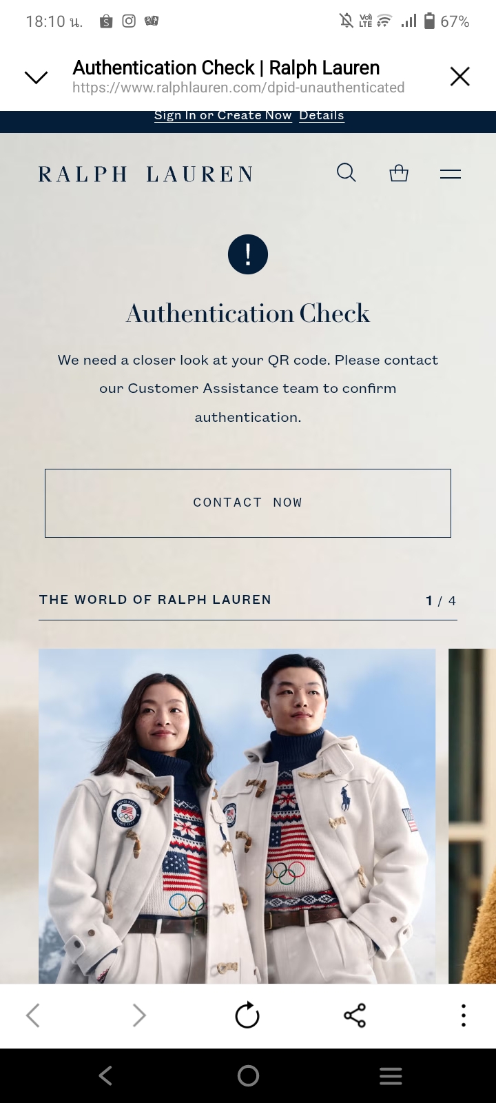Collapse the in-app browser with down chevron

click(x=36, y=77)
